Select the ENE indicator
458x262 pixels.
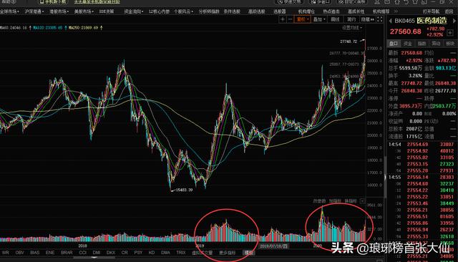50,253
